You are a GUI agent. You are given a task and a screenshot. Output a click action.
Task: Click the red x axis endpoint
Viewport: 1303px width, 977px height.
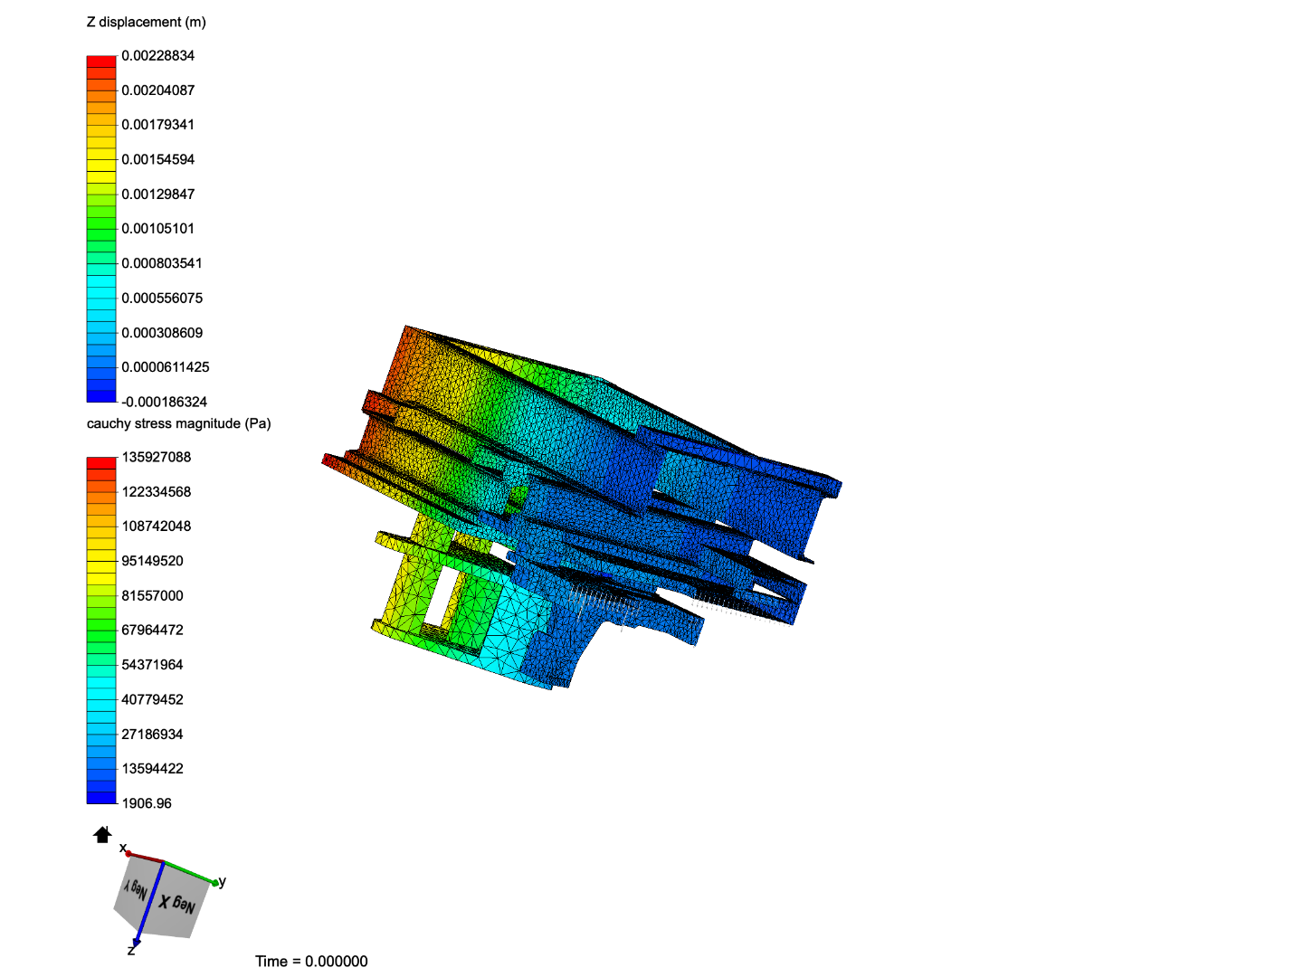(128, 853)
